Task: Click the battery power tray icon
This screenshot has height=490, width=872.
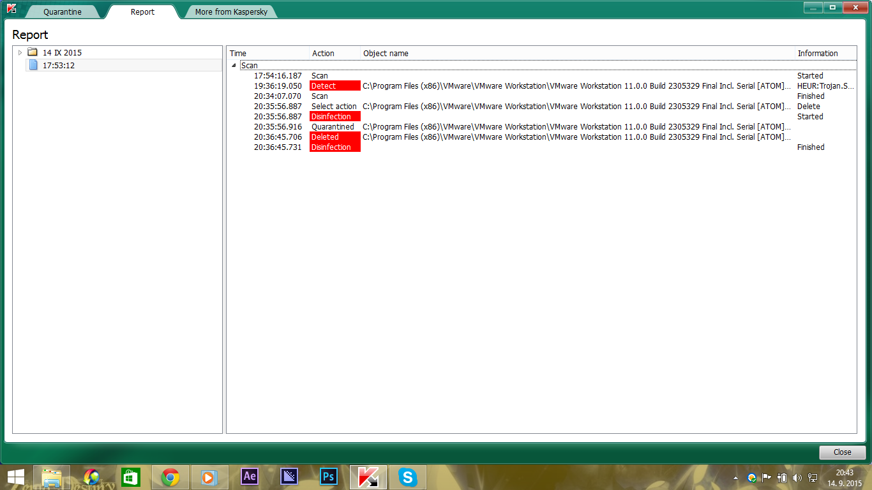Action: coord(782,477)
